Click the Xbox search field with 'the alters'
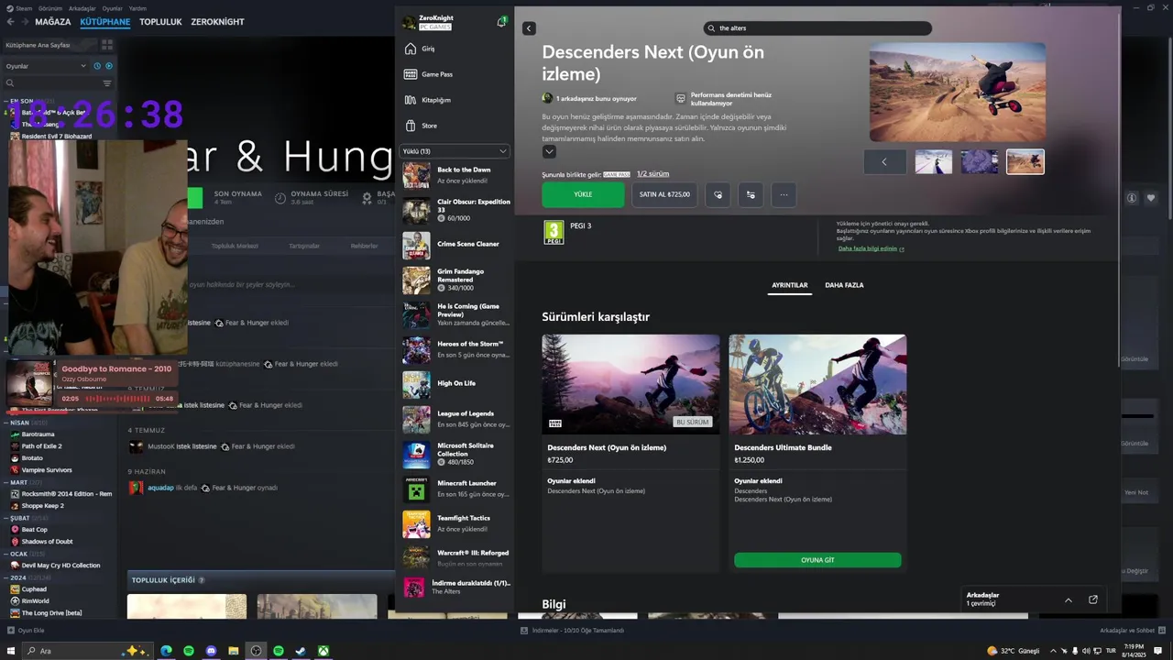Viewport: 1173px width, 660px height. pyautogui.click(x=817, y=28)
